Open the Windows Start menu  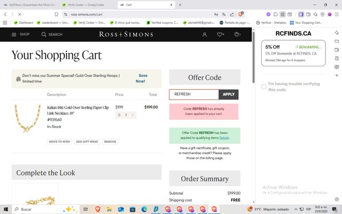pyautogui.click(x=6, y=209)
